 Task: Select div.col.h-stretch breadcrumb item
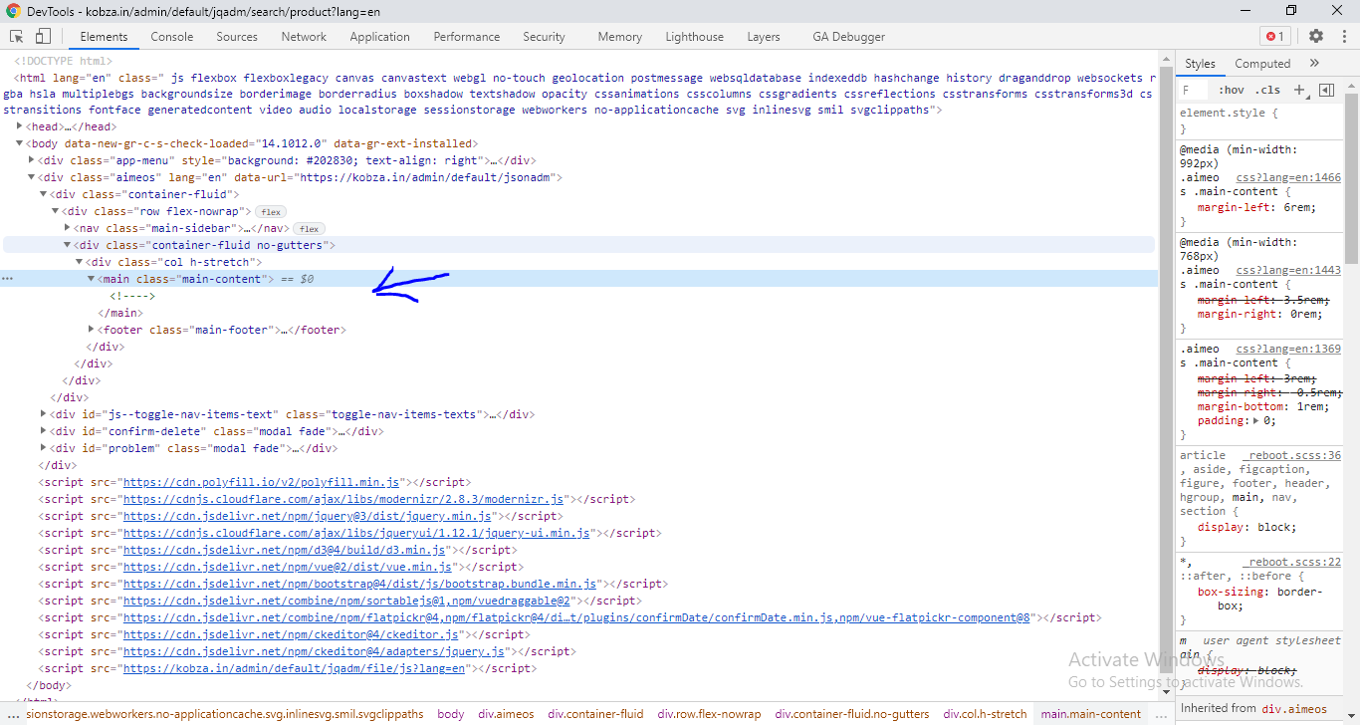[x=985, y=714]
